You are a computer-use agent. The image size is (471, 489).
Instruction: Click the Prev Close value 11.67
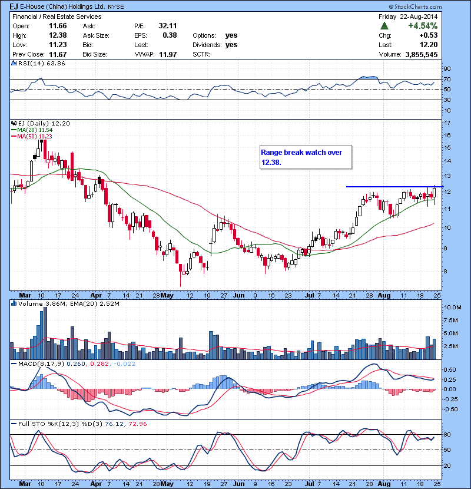point(58,55)
